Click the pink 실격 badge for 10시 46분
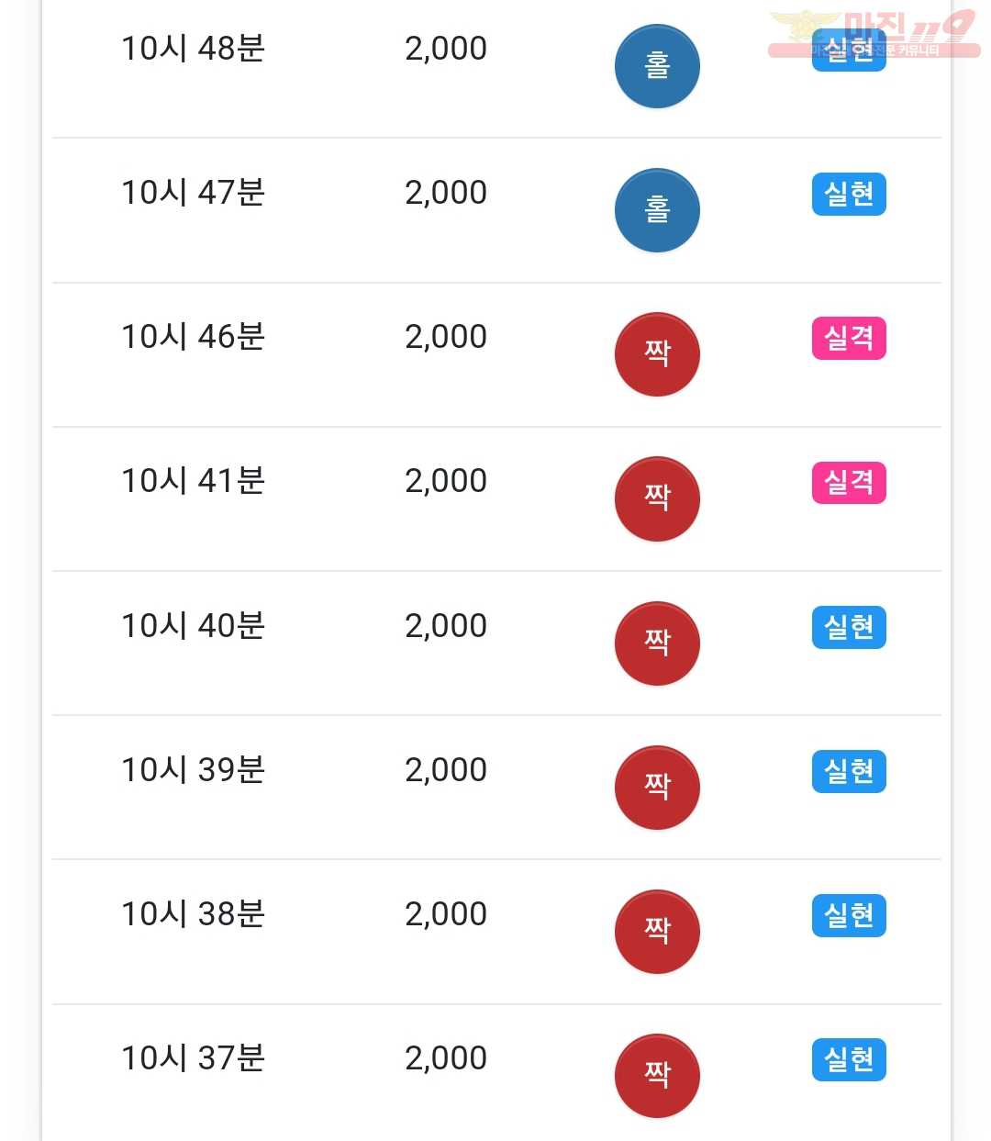This screenshot has width=991, height=1141. (x=849, y=338)
